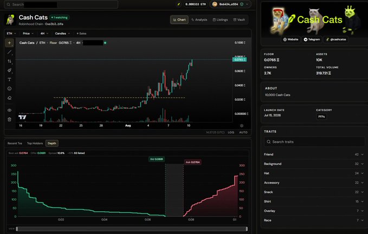Toggle AUTO scale on chart

tap(243, 132)
